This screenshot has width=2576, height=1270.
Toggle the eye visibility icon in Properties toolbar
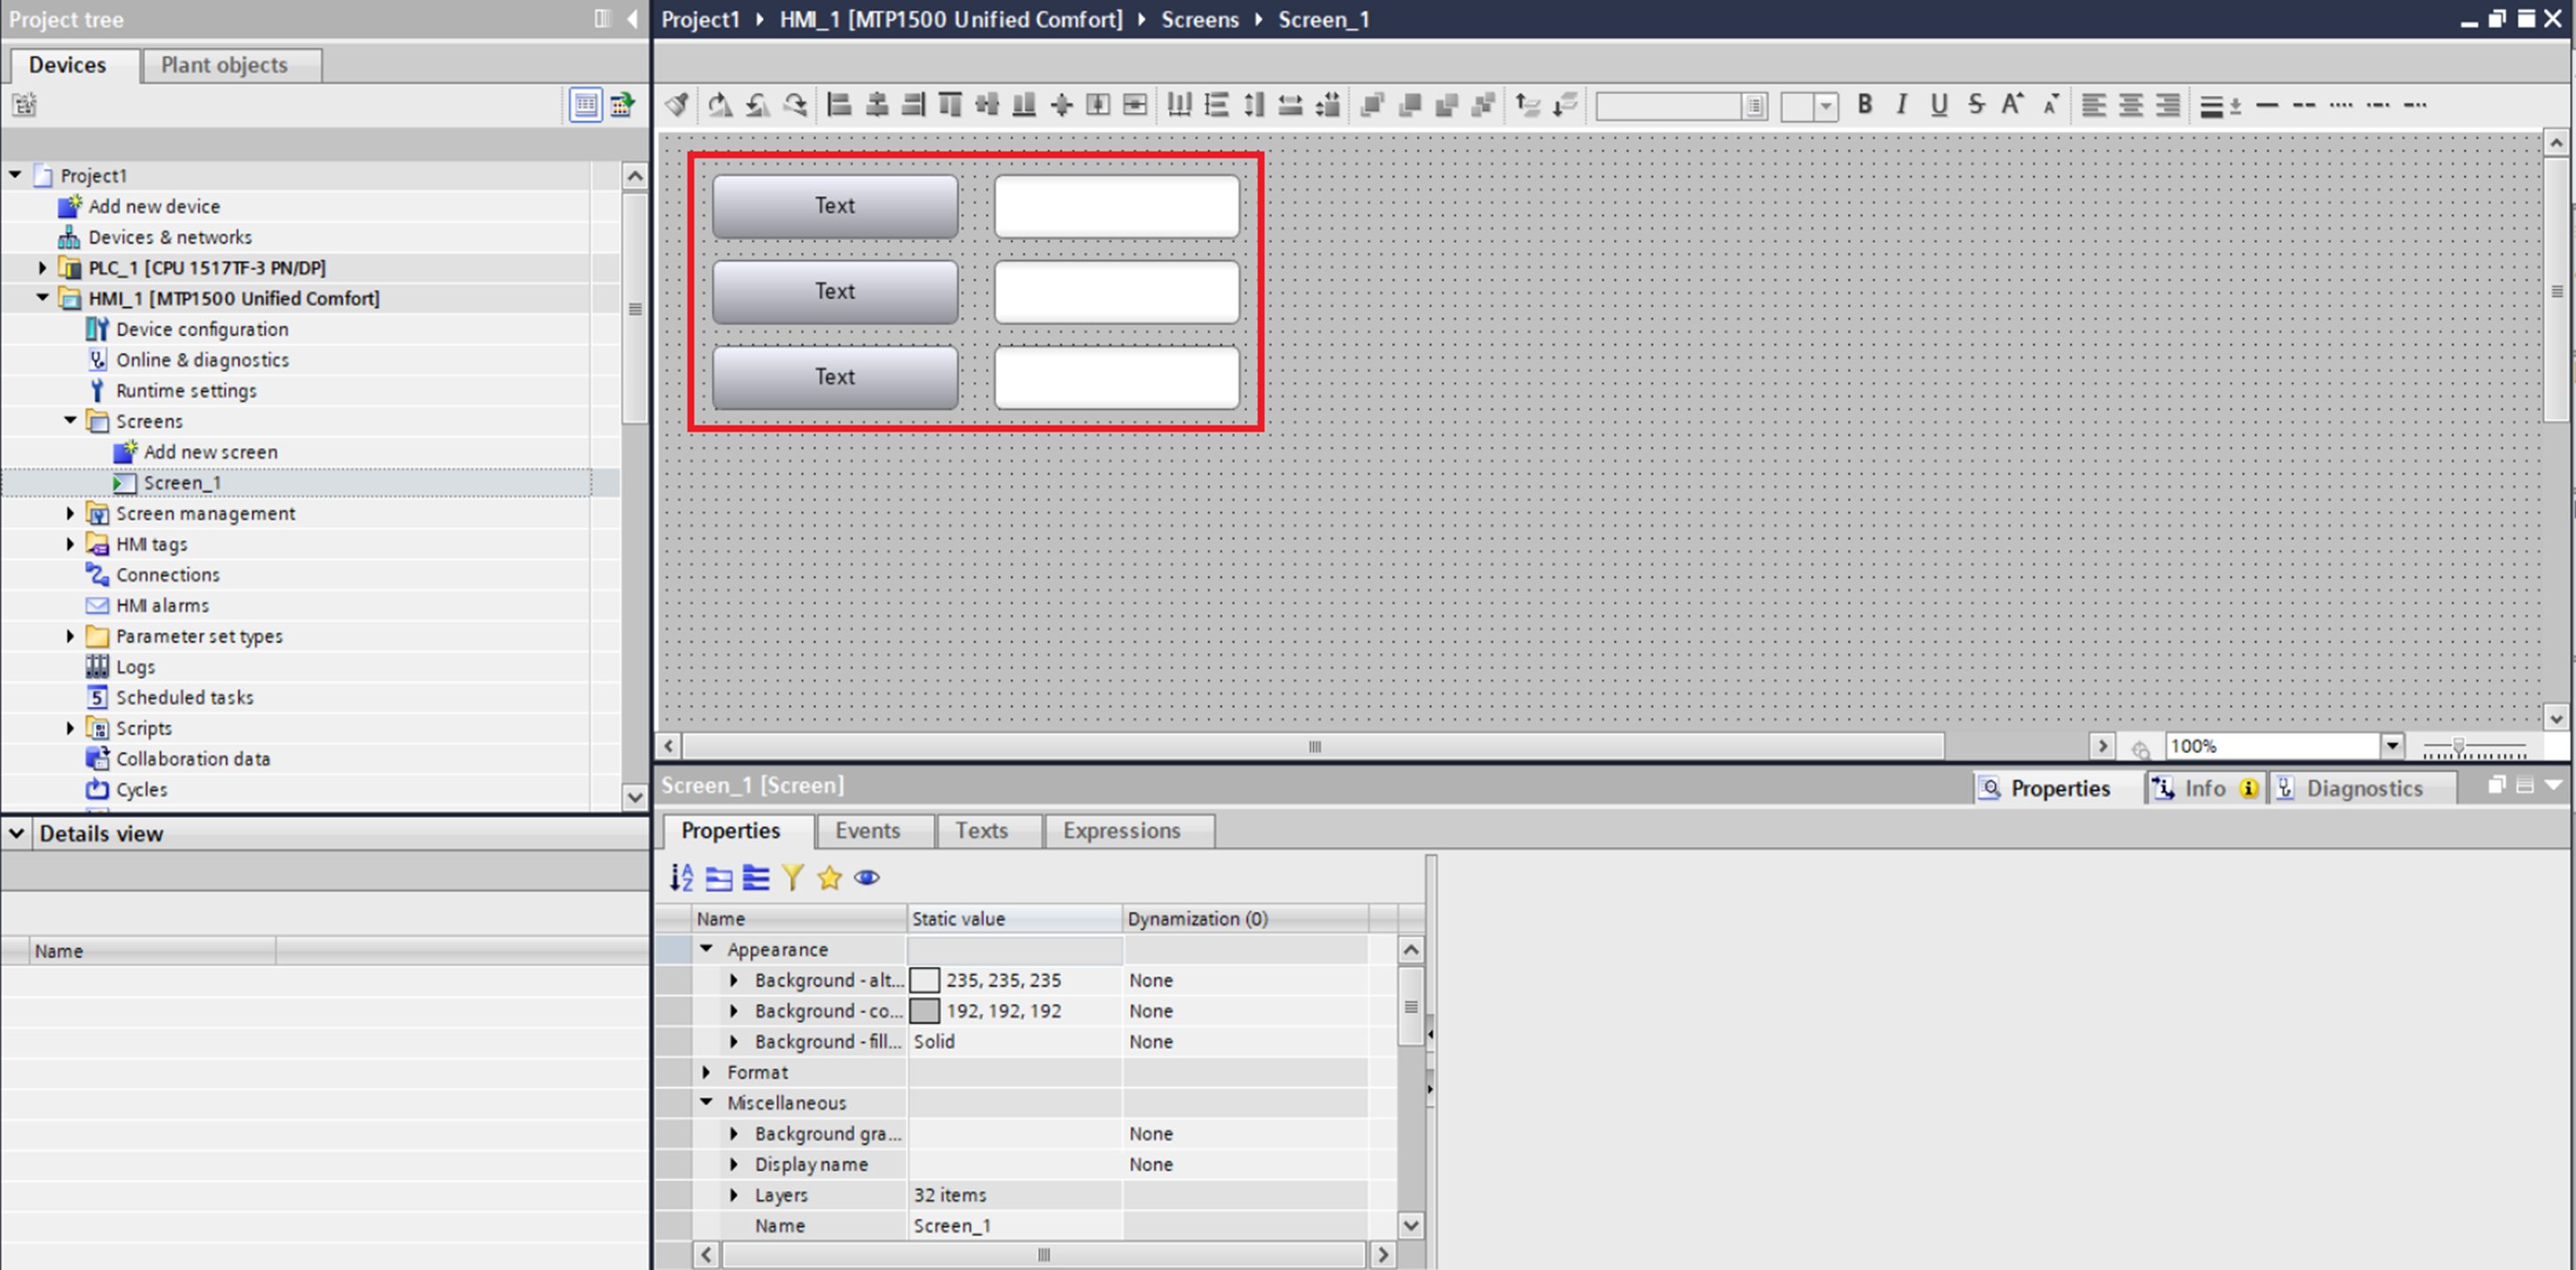click(x=867, y=877)
